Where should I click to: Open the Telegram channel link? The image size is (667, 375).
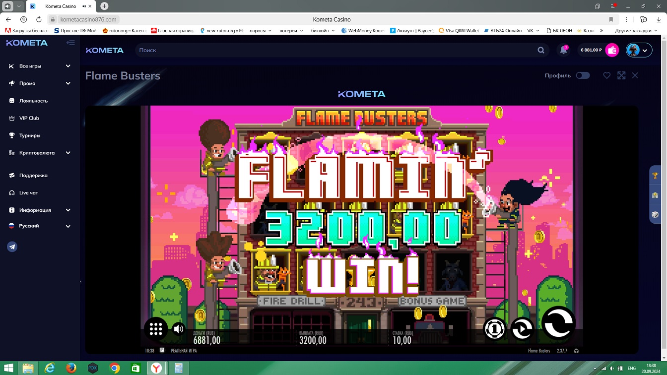12,247
